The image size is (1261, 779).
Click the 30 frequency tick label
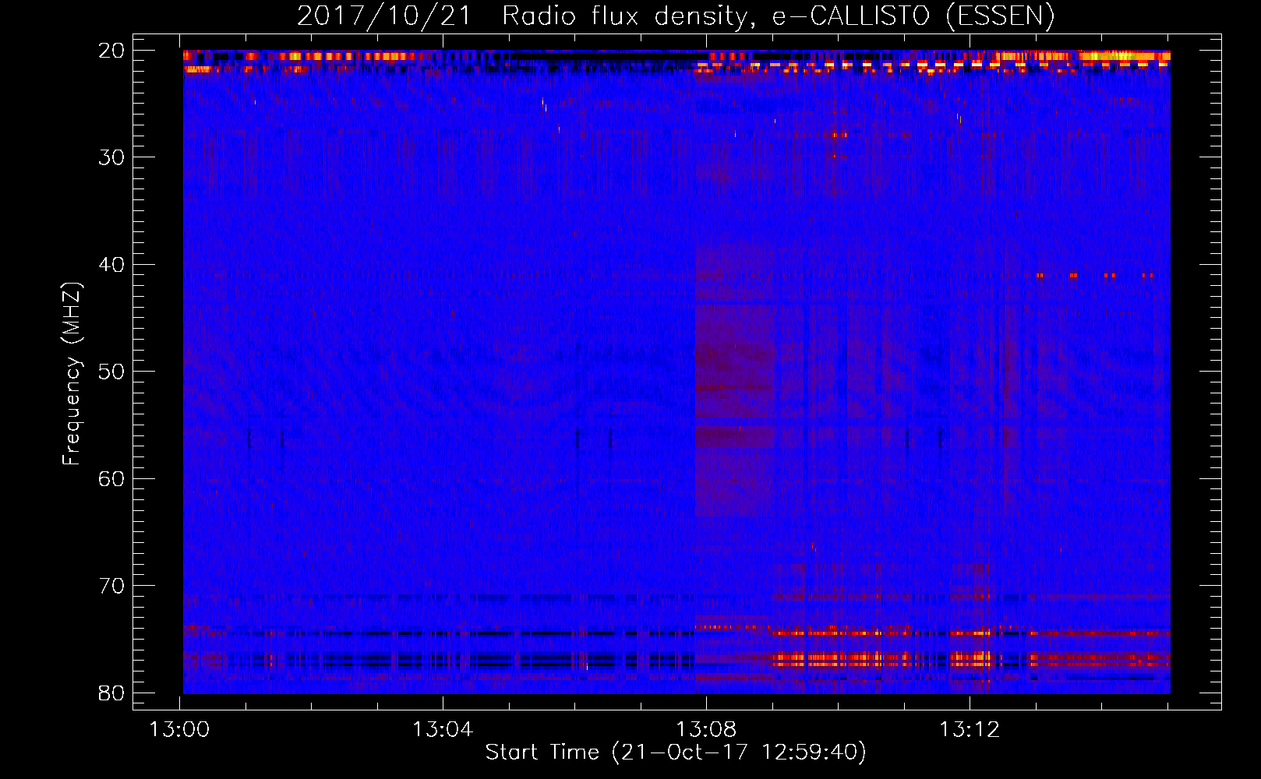(111, 157)
